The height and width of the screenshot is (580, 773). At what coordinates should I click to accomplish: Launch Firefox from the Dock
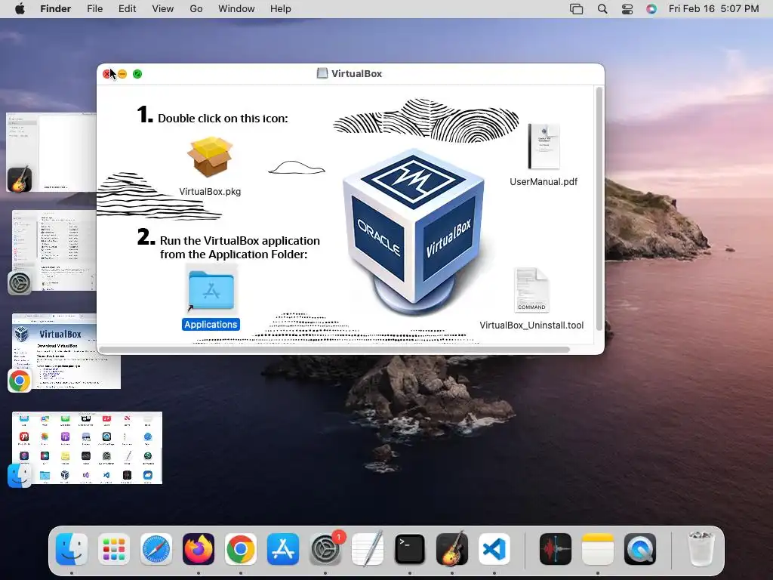coord(199,549)
